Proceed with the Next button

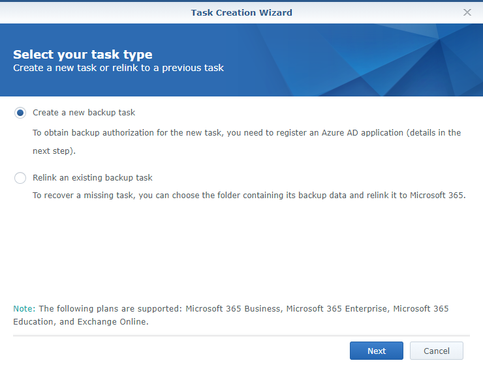point(377,351)
